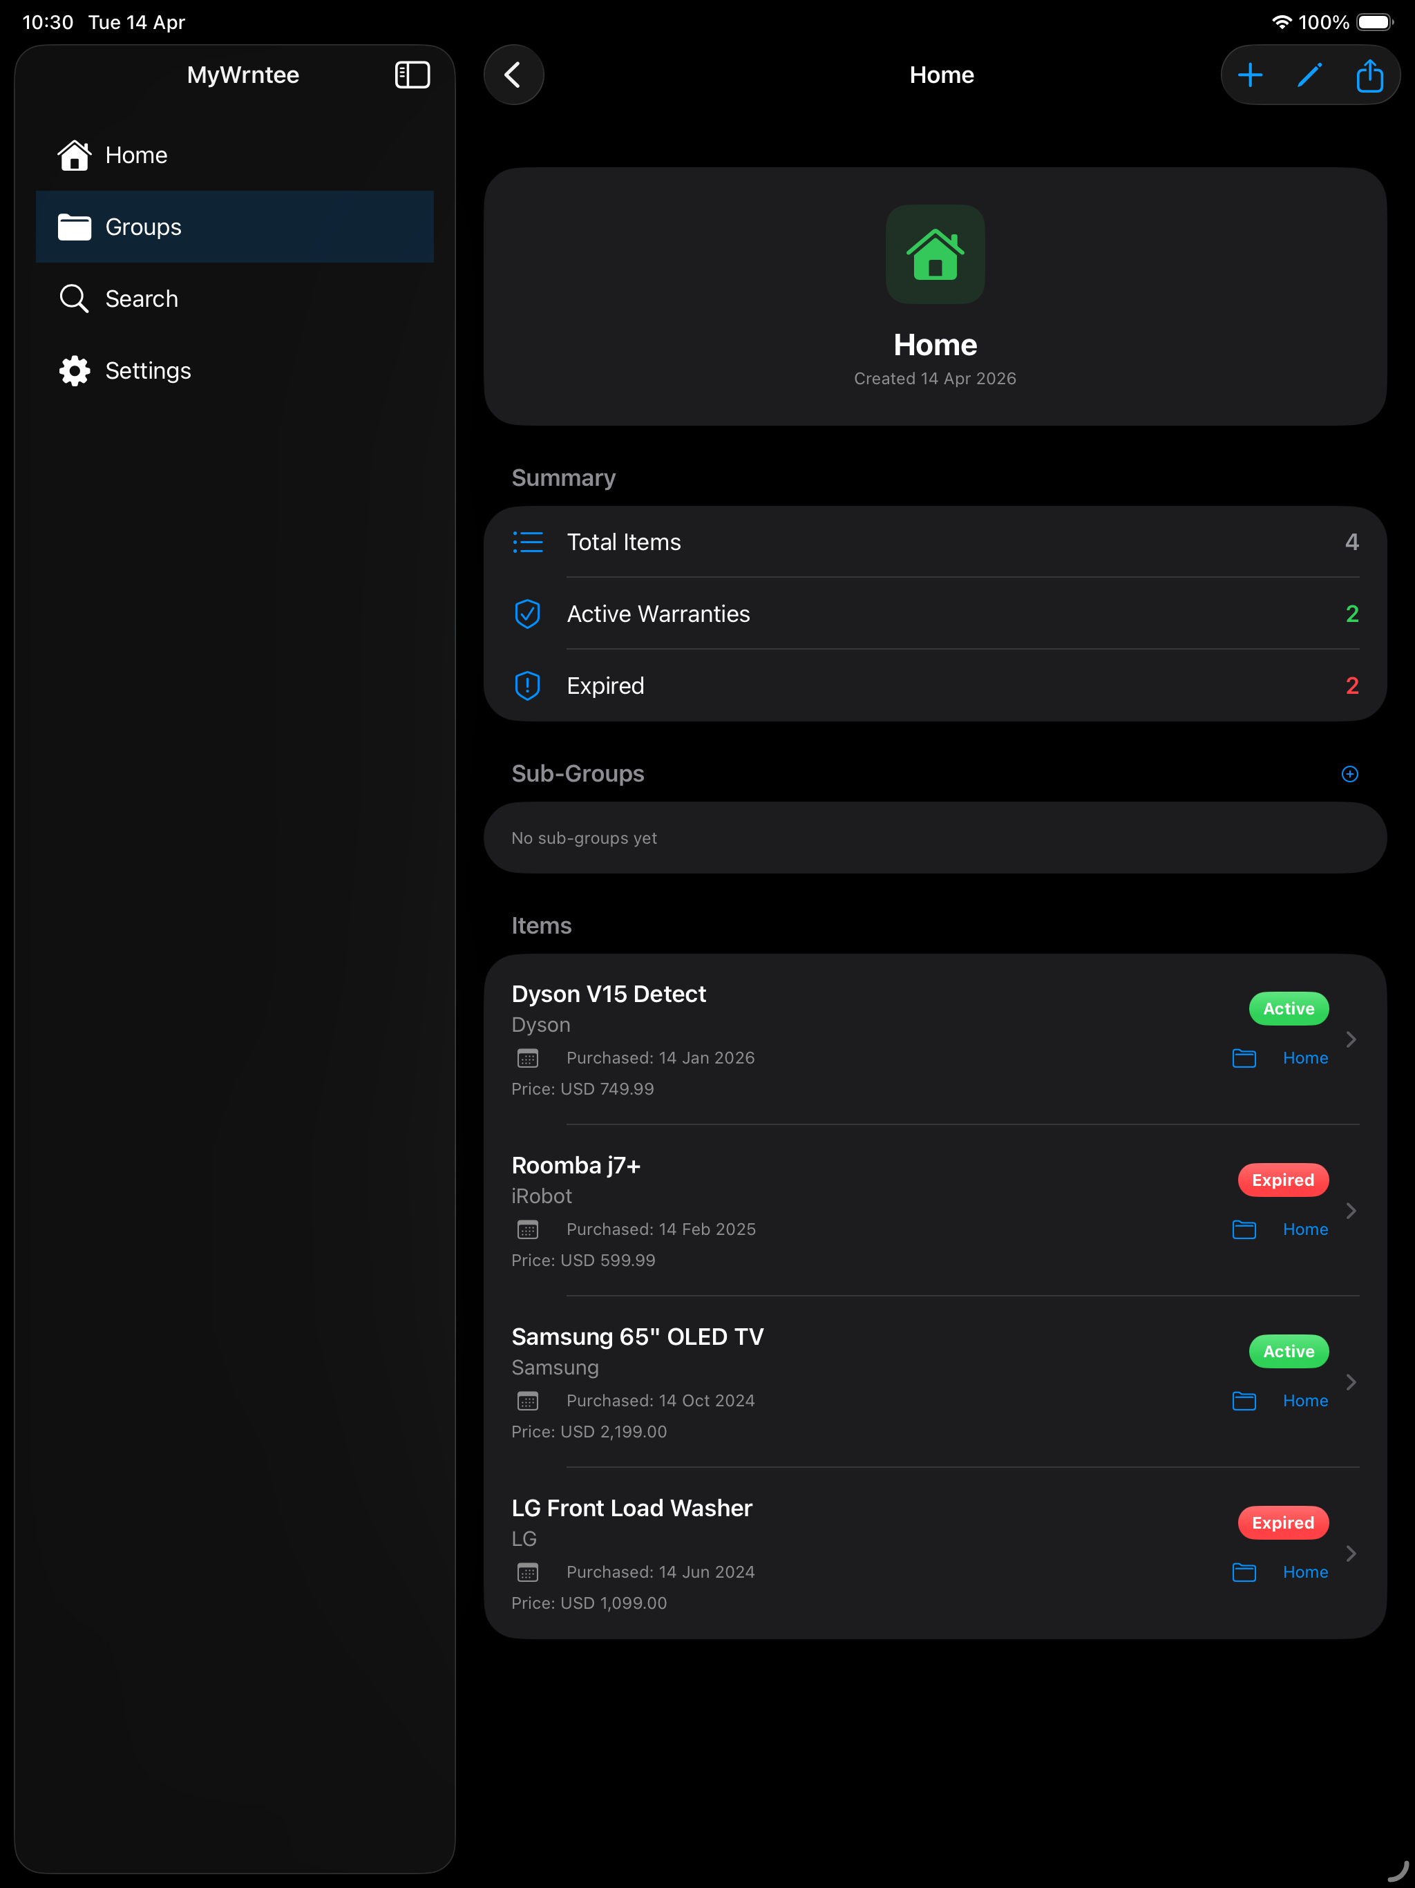Screen dimensions: 1415x1888
Task: Open Search from the sidebar
Action: click(235, 299)
